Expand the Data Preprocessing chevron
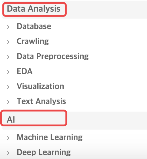Screen dimensions: 147x159 pyautogui.click(x=8, y=57)
